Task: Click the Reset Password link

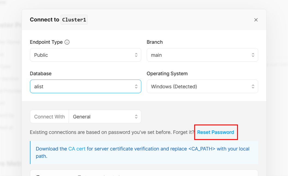Action: (216, 132)
